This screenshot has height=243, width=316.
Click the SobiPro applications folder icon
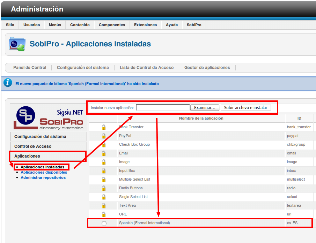point(17,44)
